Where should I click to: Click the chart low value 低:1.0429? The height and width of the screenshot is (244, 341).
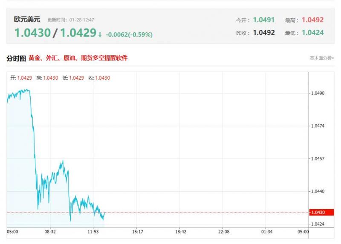[x=73, y=78]
